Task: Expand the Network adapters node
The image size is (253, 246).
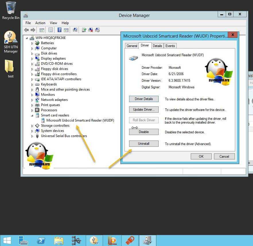Action: coord(32,100)
